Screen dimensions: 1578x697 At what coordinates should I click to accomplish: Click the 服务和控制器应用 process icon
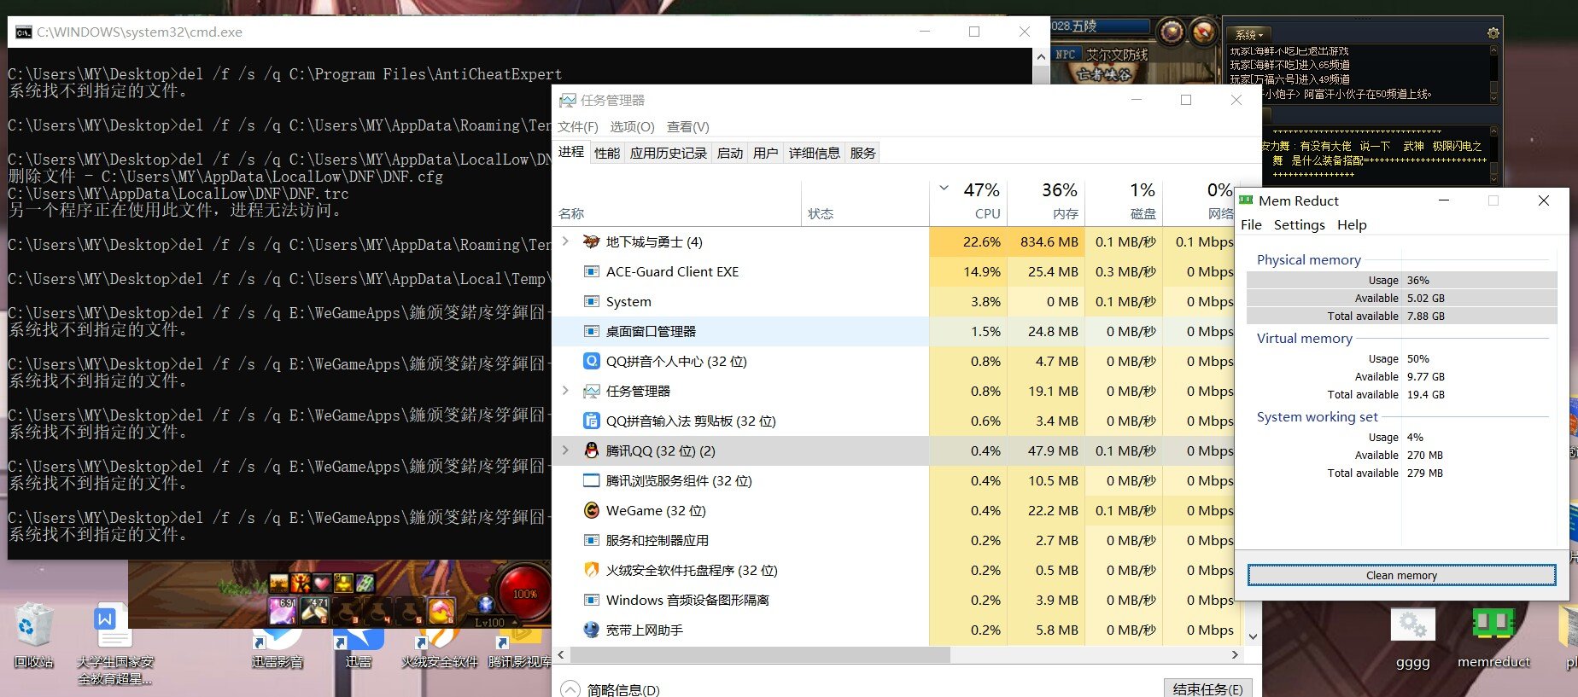(591, 540)
